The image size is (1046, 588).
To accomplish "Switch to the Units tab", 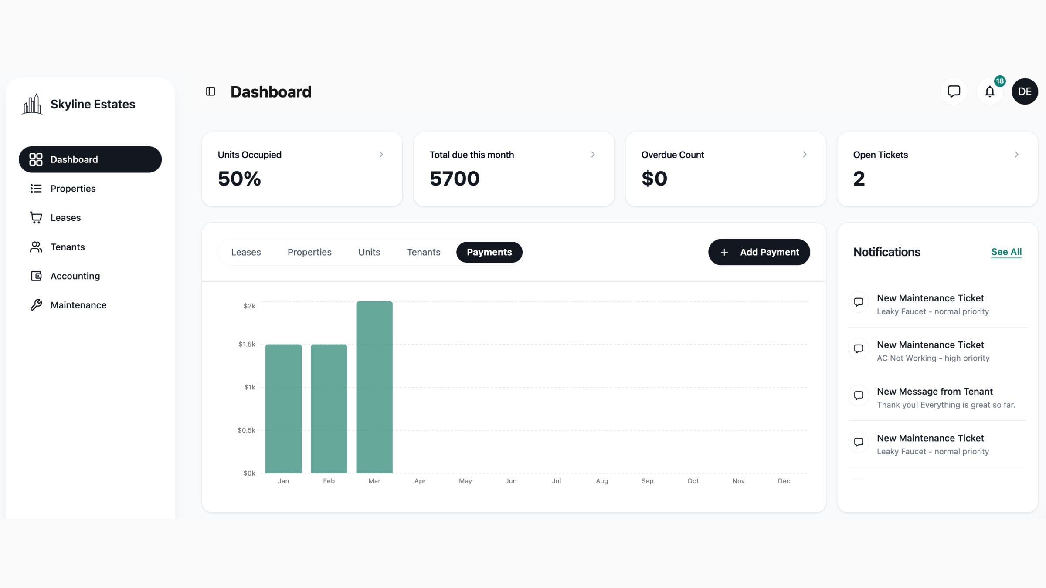I will pyautogui.click(x=369, y=252).
